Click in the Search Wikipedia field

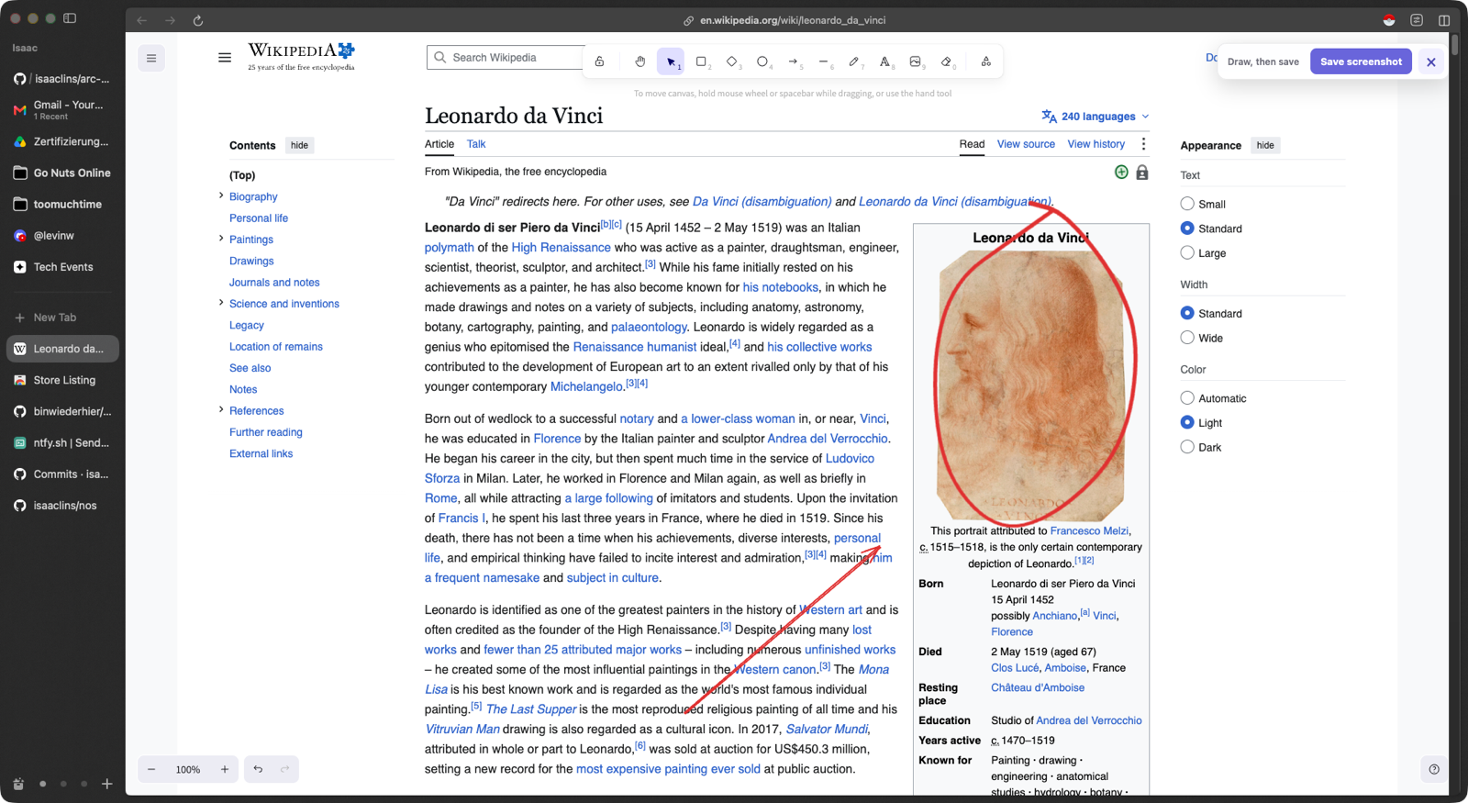coord(505,58)
